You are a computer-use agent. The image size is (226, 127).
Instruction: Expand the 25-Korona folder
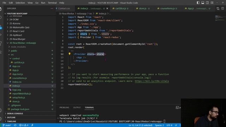15,23
